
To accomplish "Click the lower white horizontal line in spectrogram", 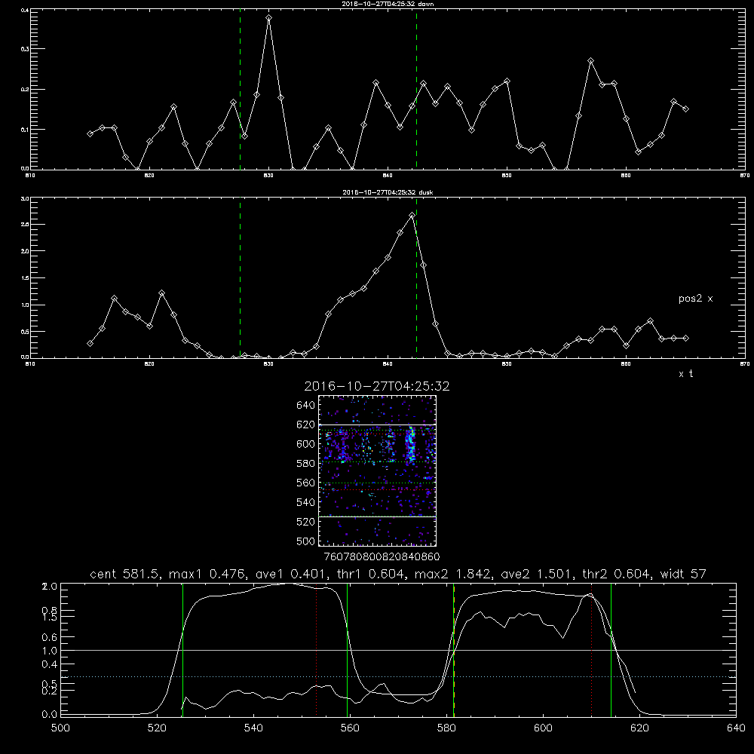I will [x=378, y=516].
